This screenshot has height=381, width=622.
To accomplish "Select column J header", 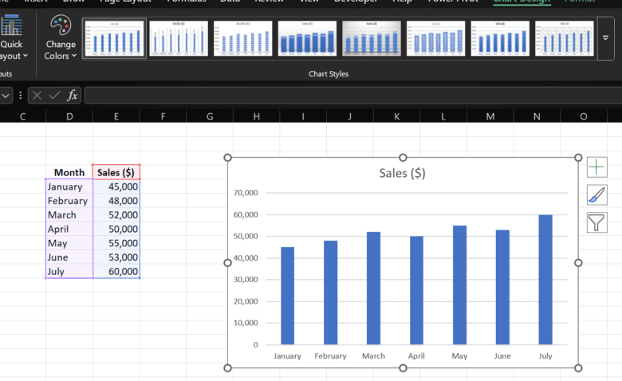I will (350, 116).
